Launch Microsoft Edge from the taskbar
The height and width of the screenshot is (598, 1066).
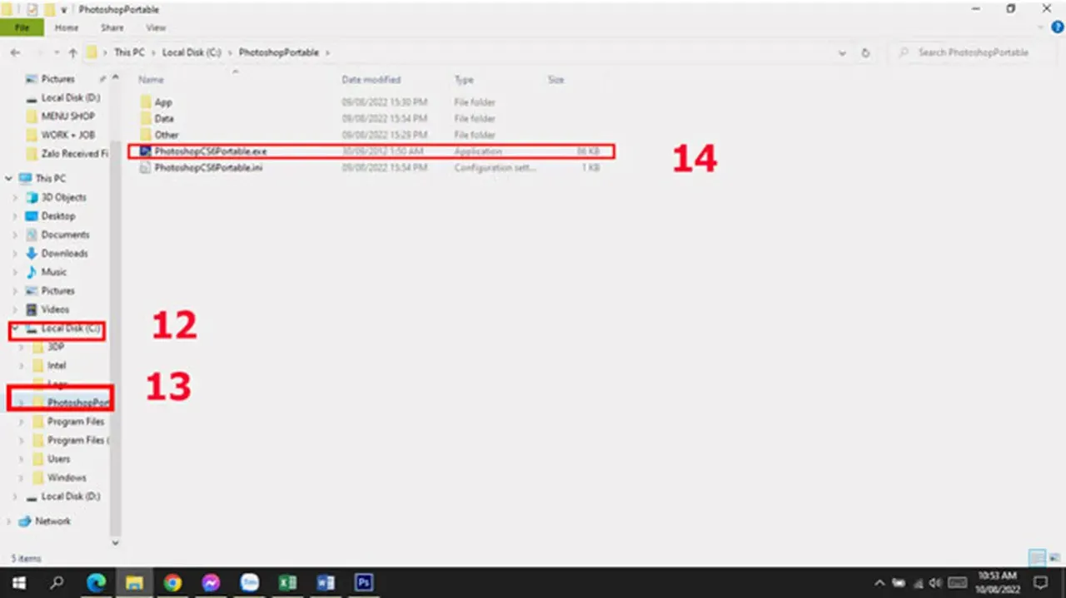coord(96,583)
